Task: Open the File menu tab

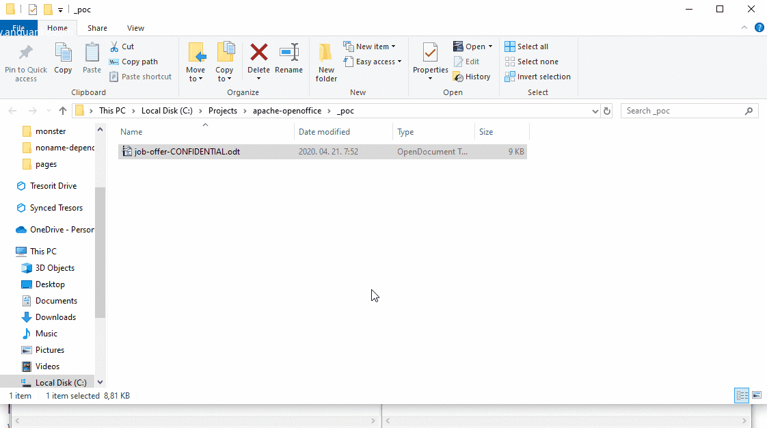Action: click(x=18, y=28)
